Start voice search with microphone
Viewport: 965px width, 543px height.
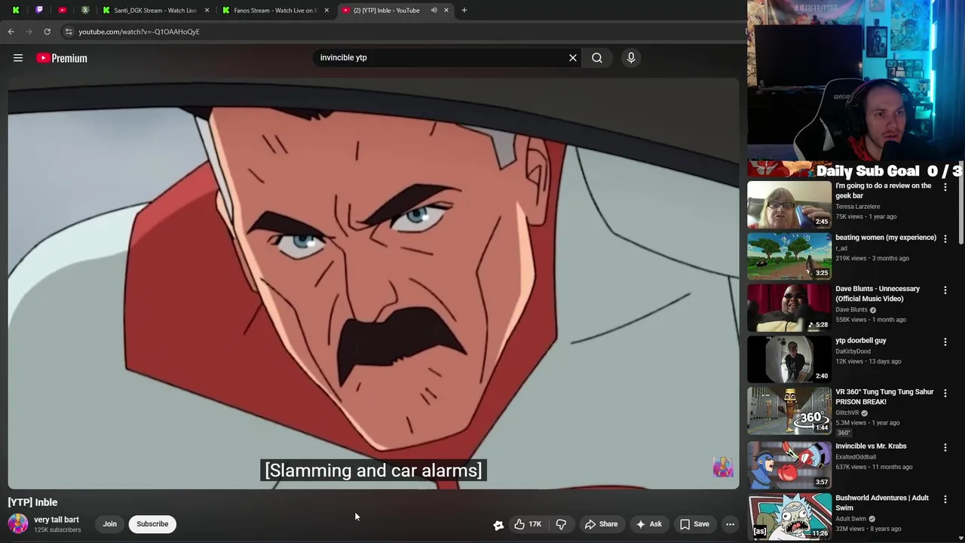point(631,57)
